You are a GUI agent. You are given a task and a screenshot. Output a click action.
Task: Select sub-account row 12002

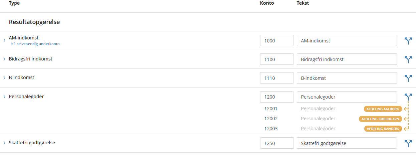click(271, 119)
